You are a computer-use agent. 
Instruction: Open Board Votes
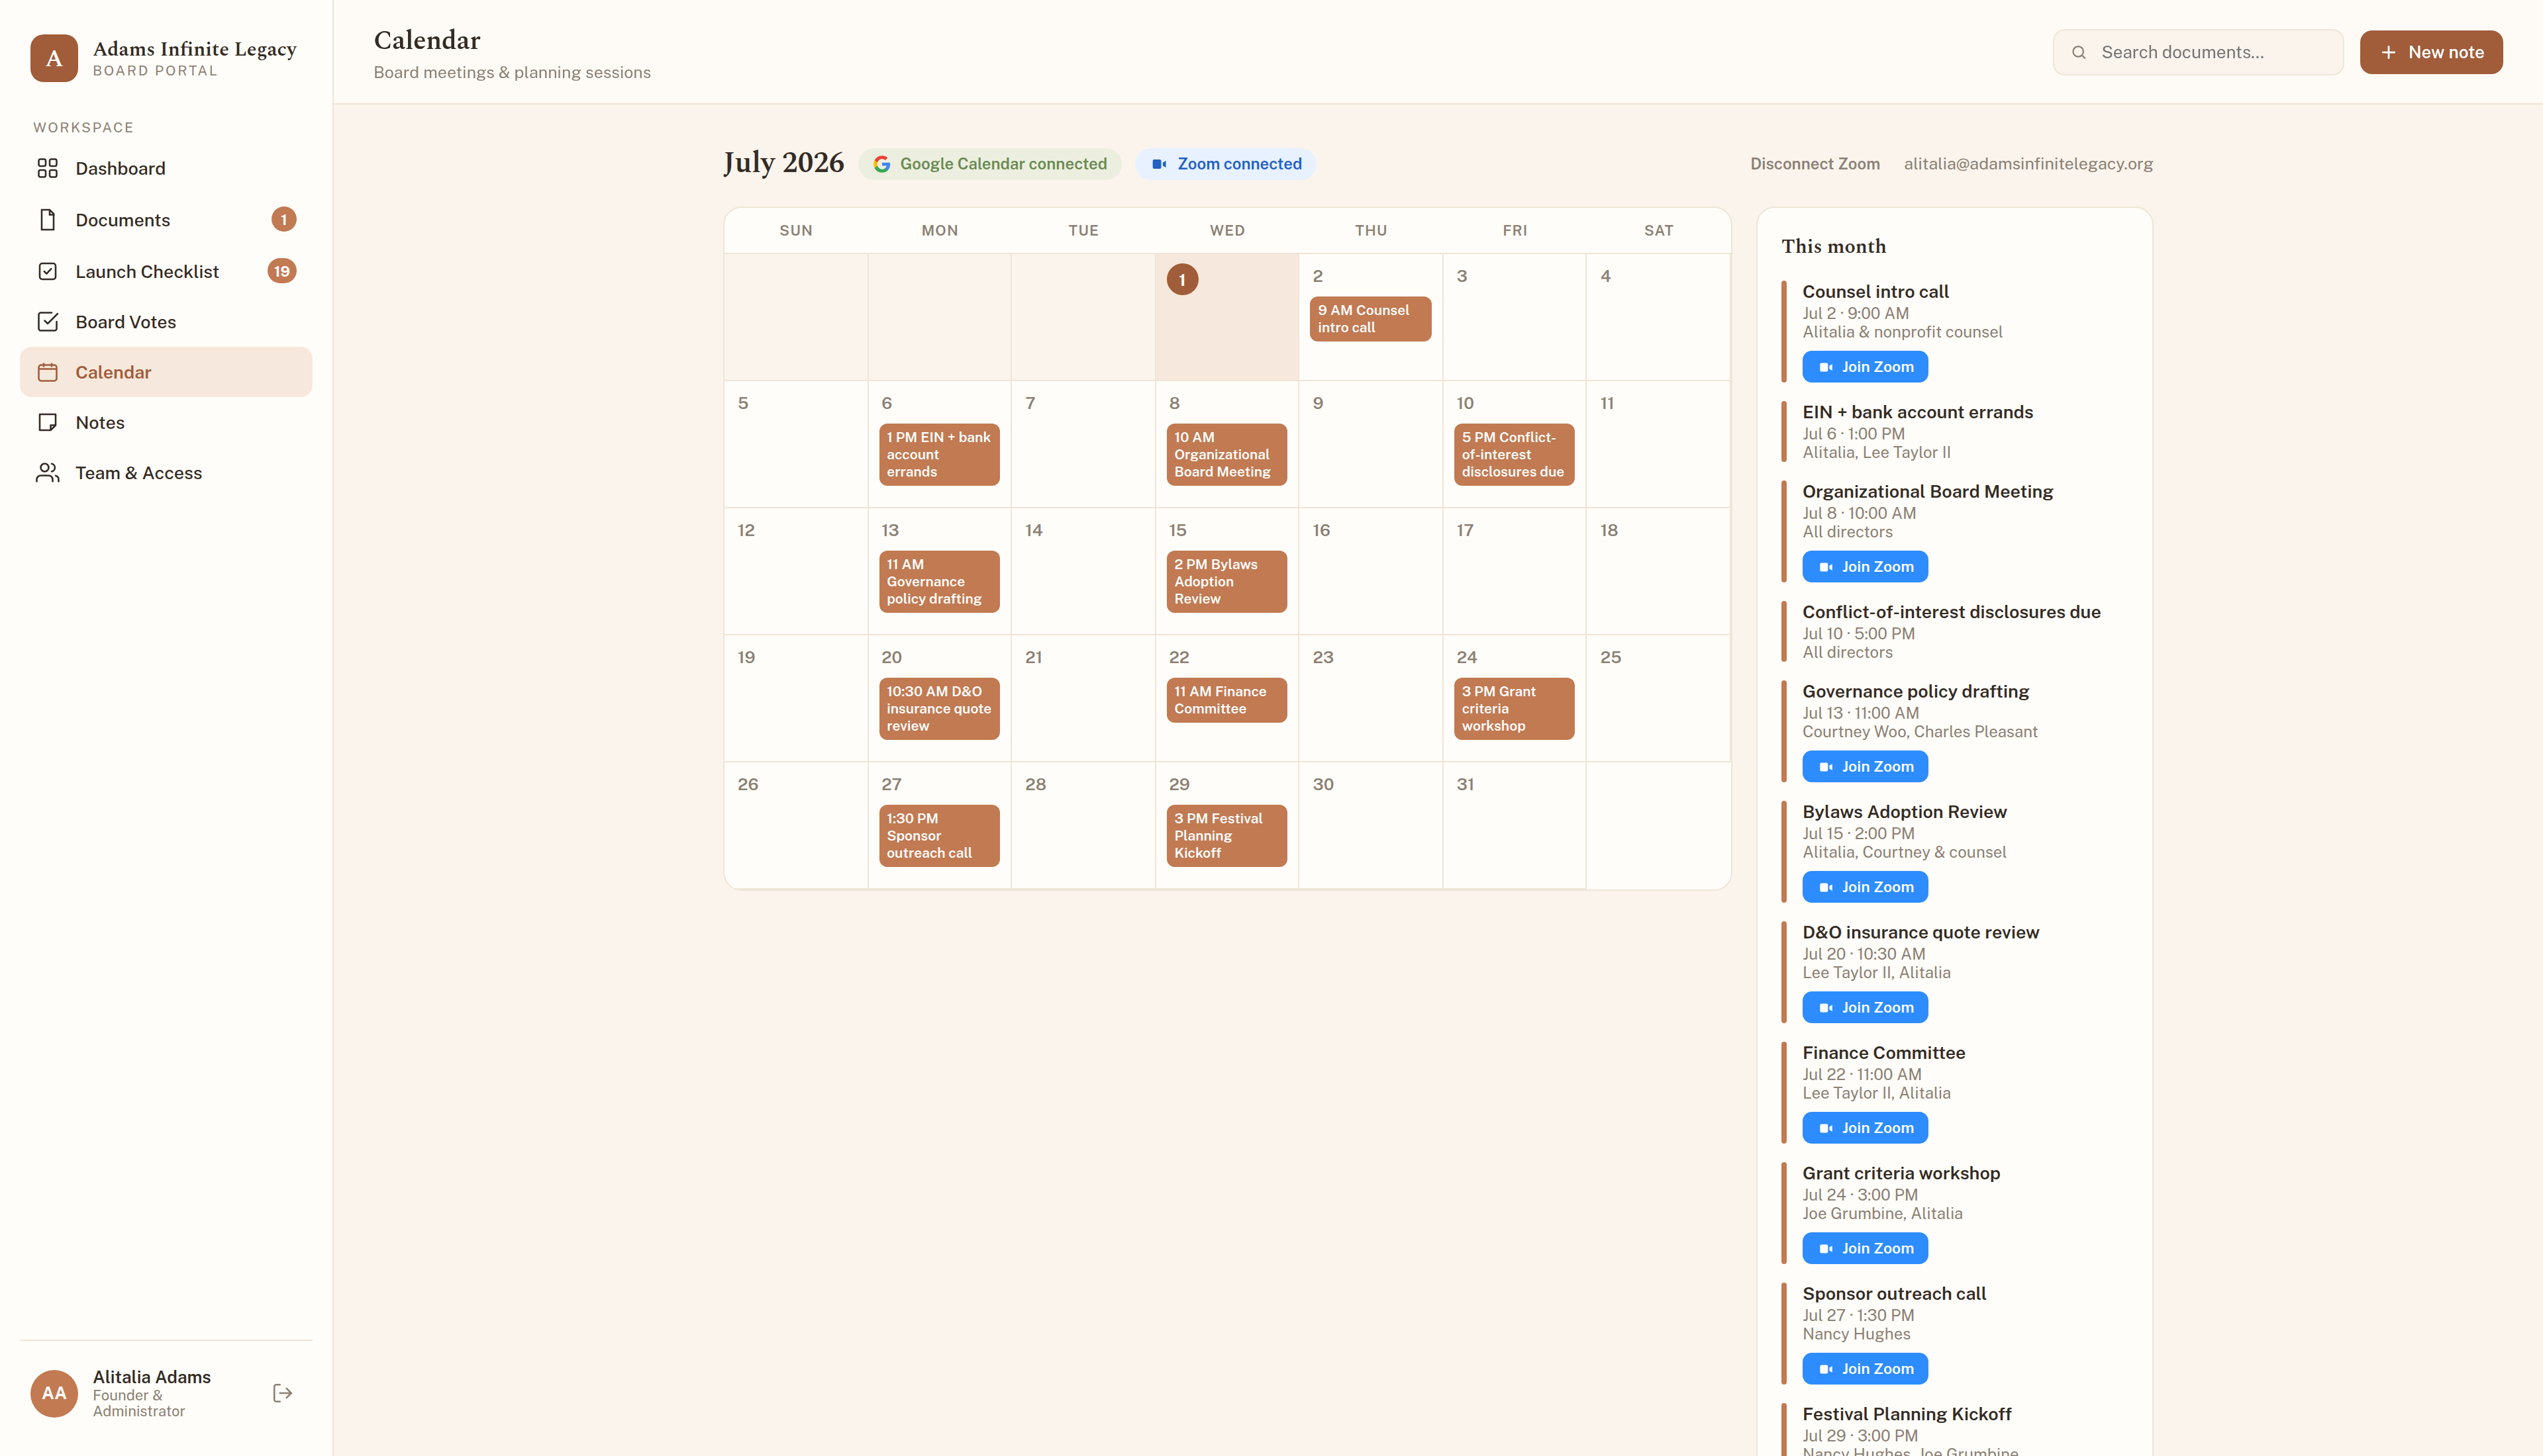(166, 322)
